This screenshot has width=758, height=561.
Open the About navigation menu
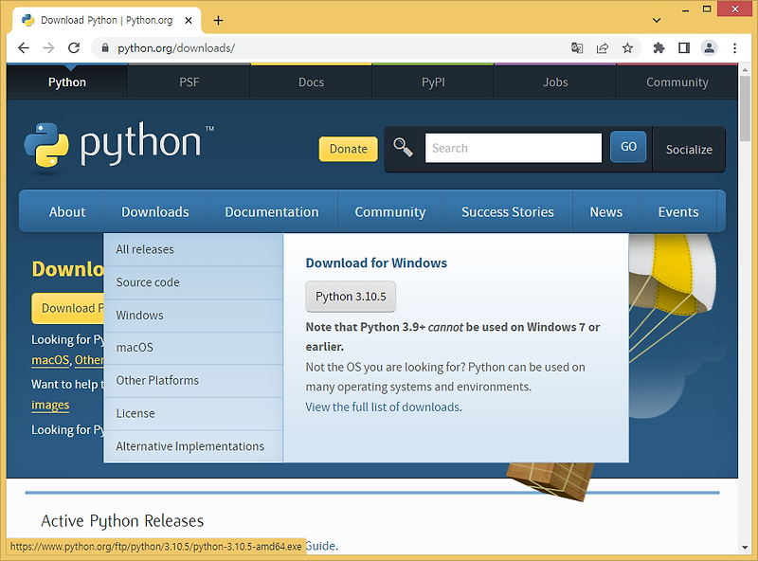pos(67,212)
